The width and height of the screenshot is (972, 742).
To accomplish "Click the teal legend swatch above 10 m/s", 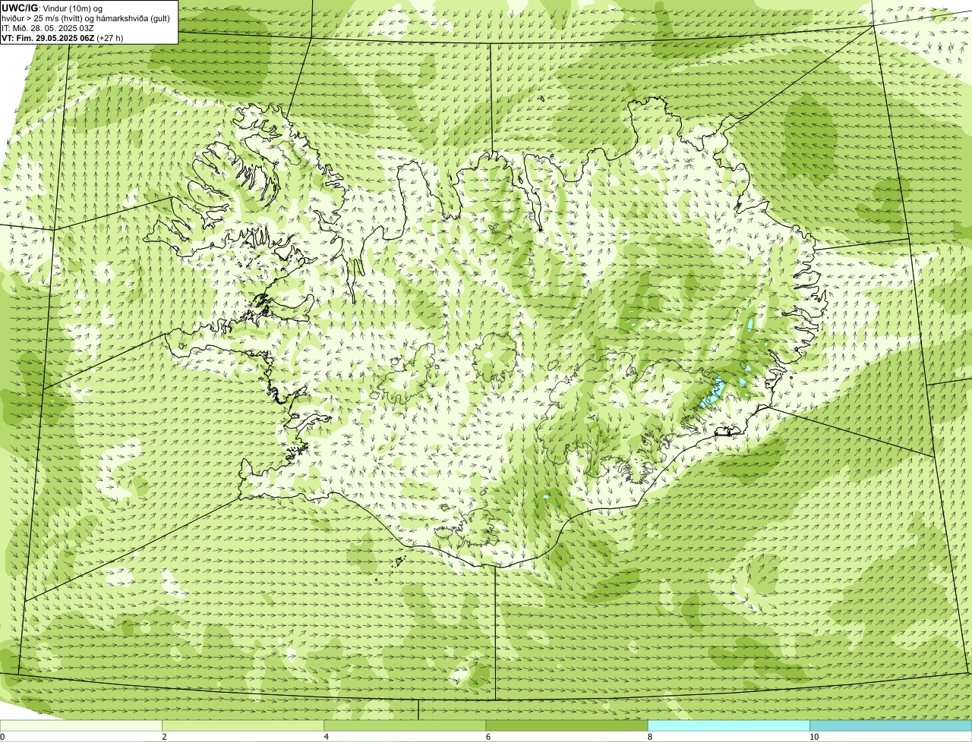I will (x=891, y=726).
